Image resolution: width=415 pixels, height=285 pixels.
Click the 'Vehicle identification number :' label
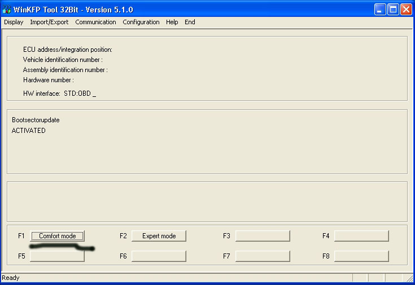coord(63,60)
